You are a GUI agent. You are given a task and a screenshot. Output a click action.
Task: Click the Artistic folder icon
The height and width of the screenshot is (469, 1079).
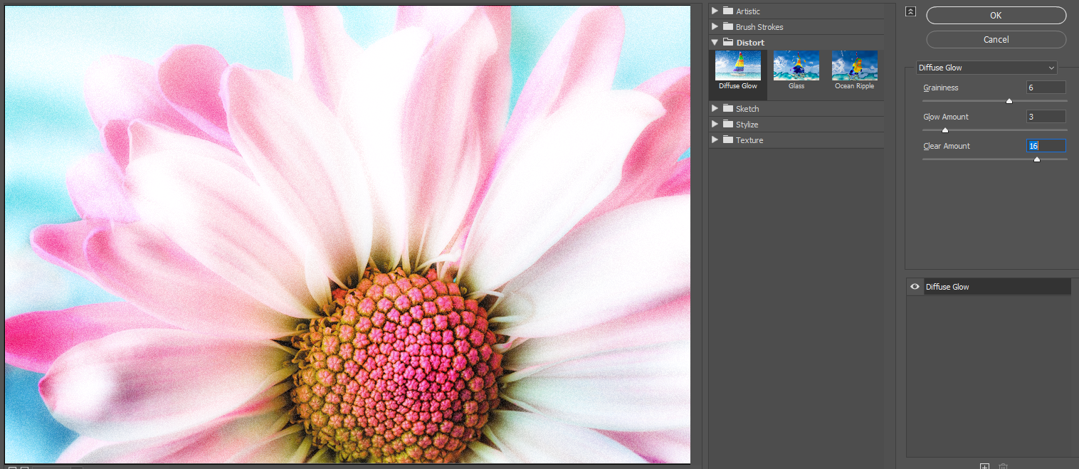point(727,11)
